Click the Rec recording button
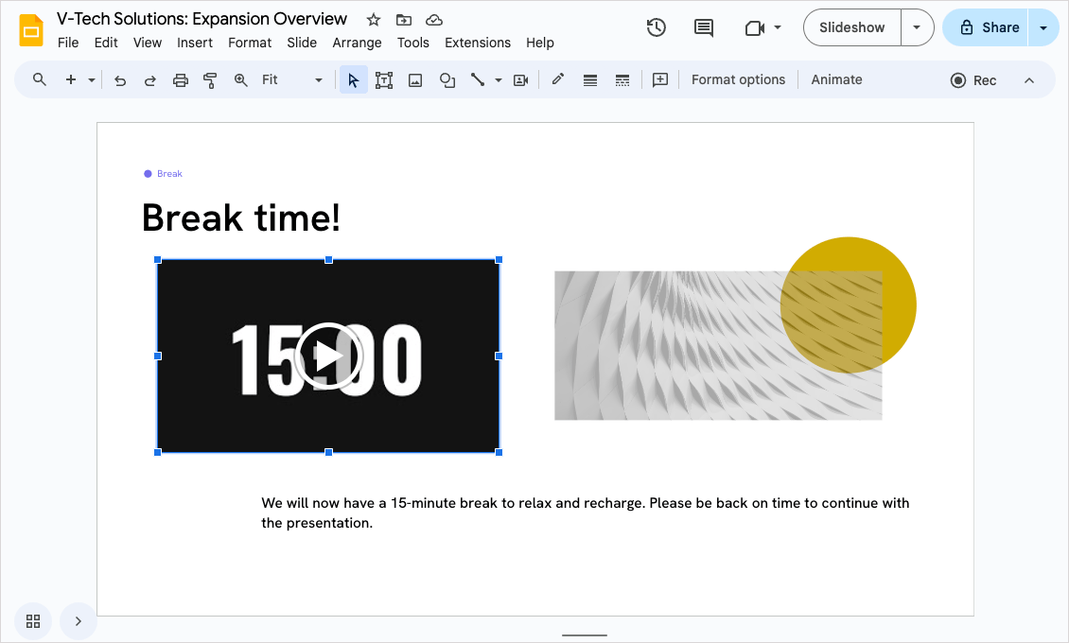This screenshot has height=643, width=1069. pos(973,80)
